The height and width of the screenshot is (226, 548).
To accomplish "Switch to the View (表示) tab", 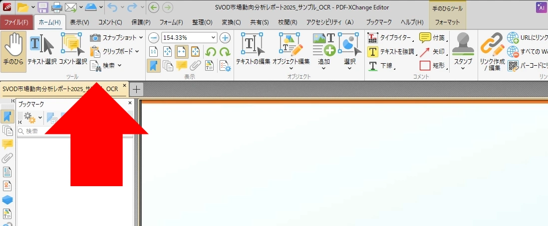I will 79,22.
